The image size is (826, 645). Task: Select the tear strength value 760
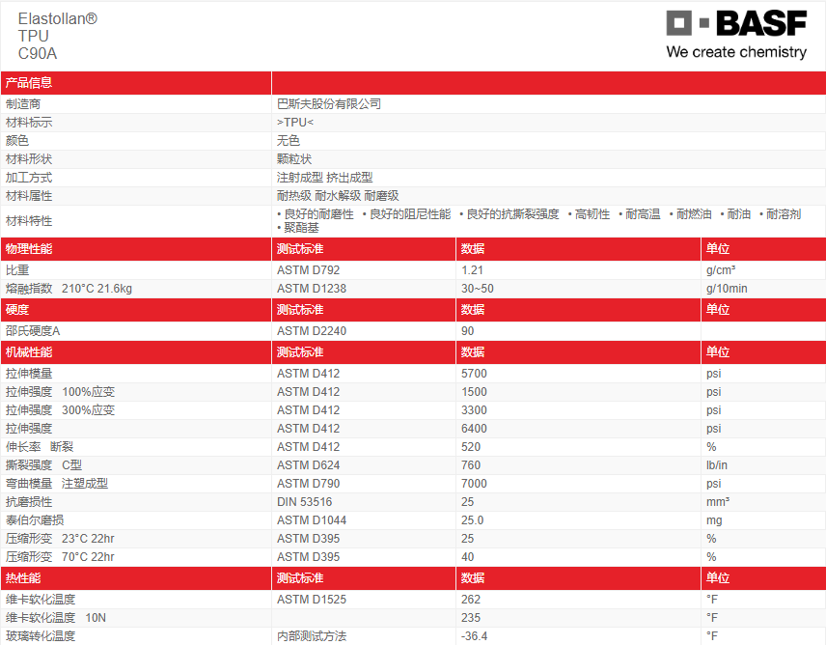pos(471,465)
